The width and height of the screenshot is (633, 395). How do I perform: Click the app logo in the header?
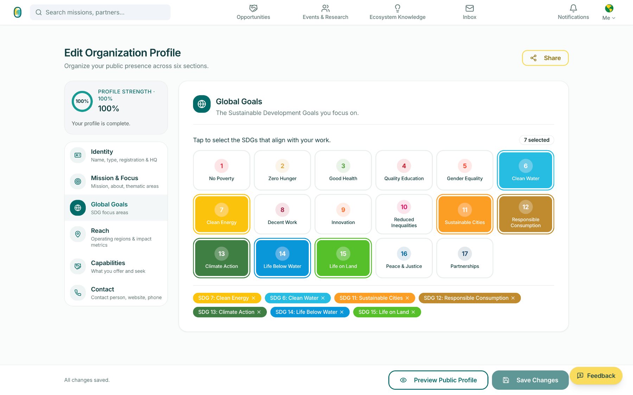point(18,12)
